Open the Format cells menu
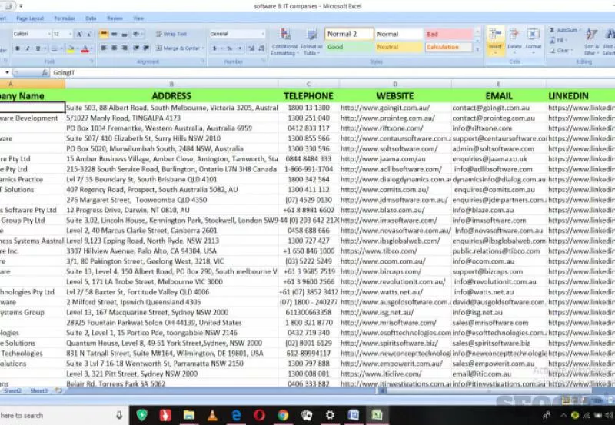Image resolution: width=615 pixels, height=425 pixels. click(533, 40)
